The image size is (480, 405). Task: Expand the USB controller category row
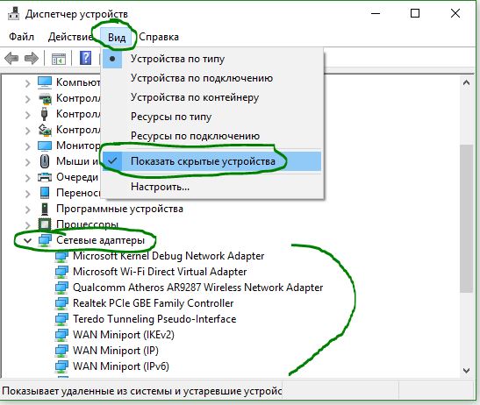tap(27, 115)
